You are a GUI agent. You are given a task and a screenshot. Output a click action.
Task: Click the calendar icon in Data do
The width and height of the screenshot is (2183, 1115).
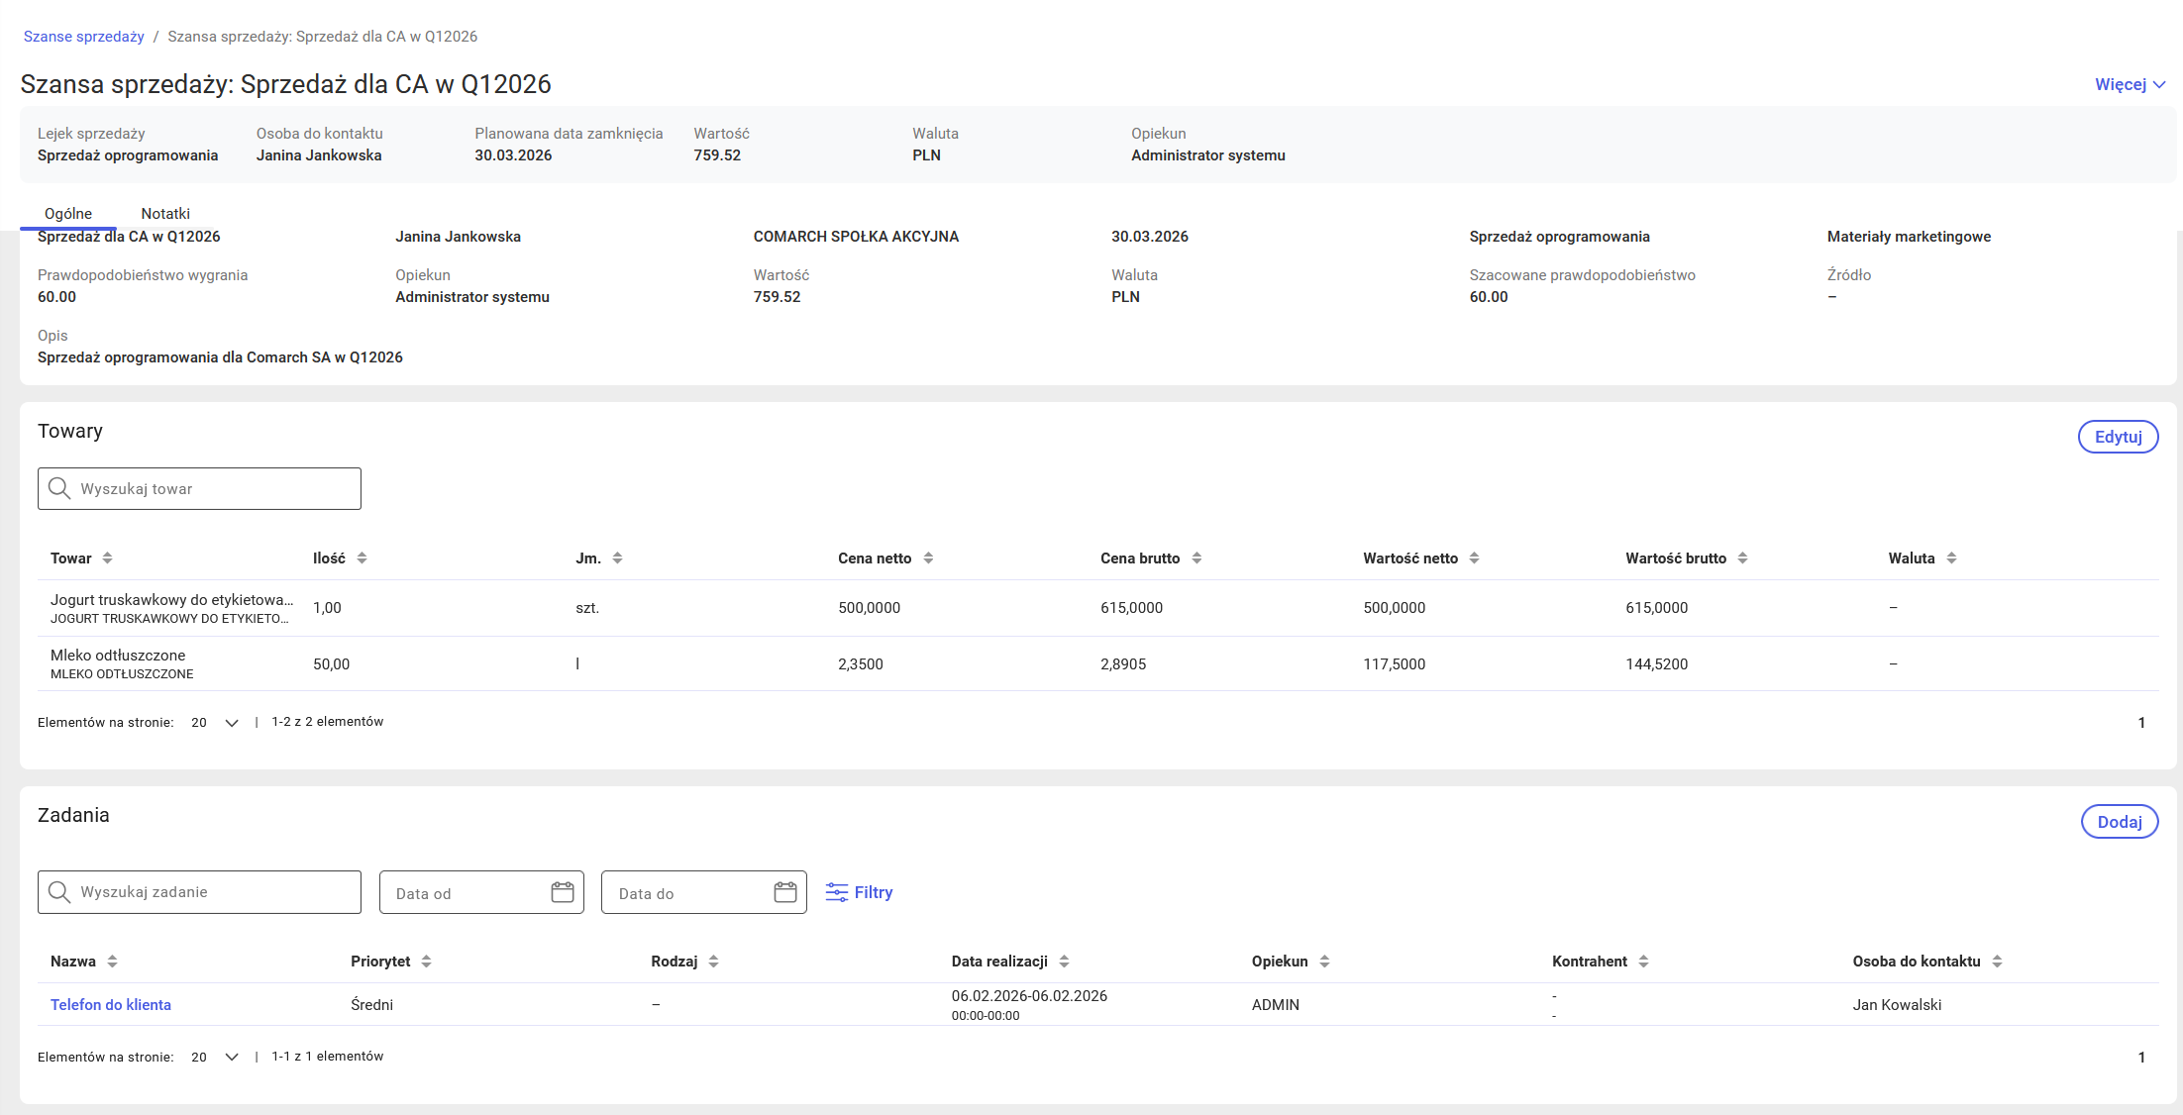pos(784,893)
